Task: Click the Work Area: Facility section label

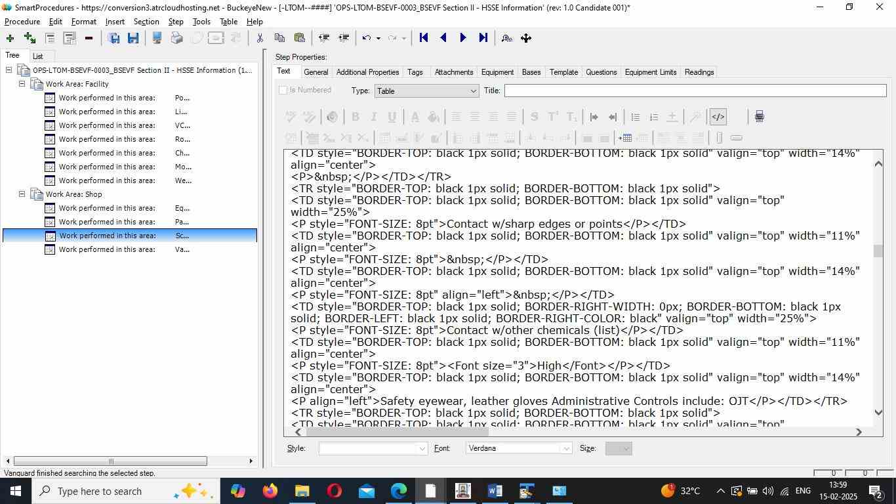Action: click(x=77, y=84)
